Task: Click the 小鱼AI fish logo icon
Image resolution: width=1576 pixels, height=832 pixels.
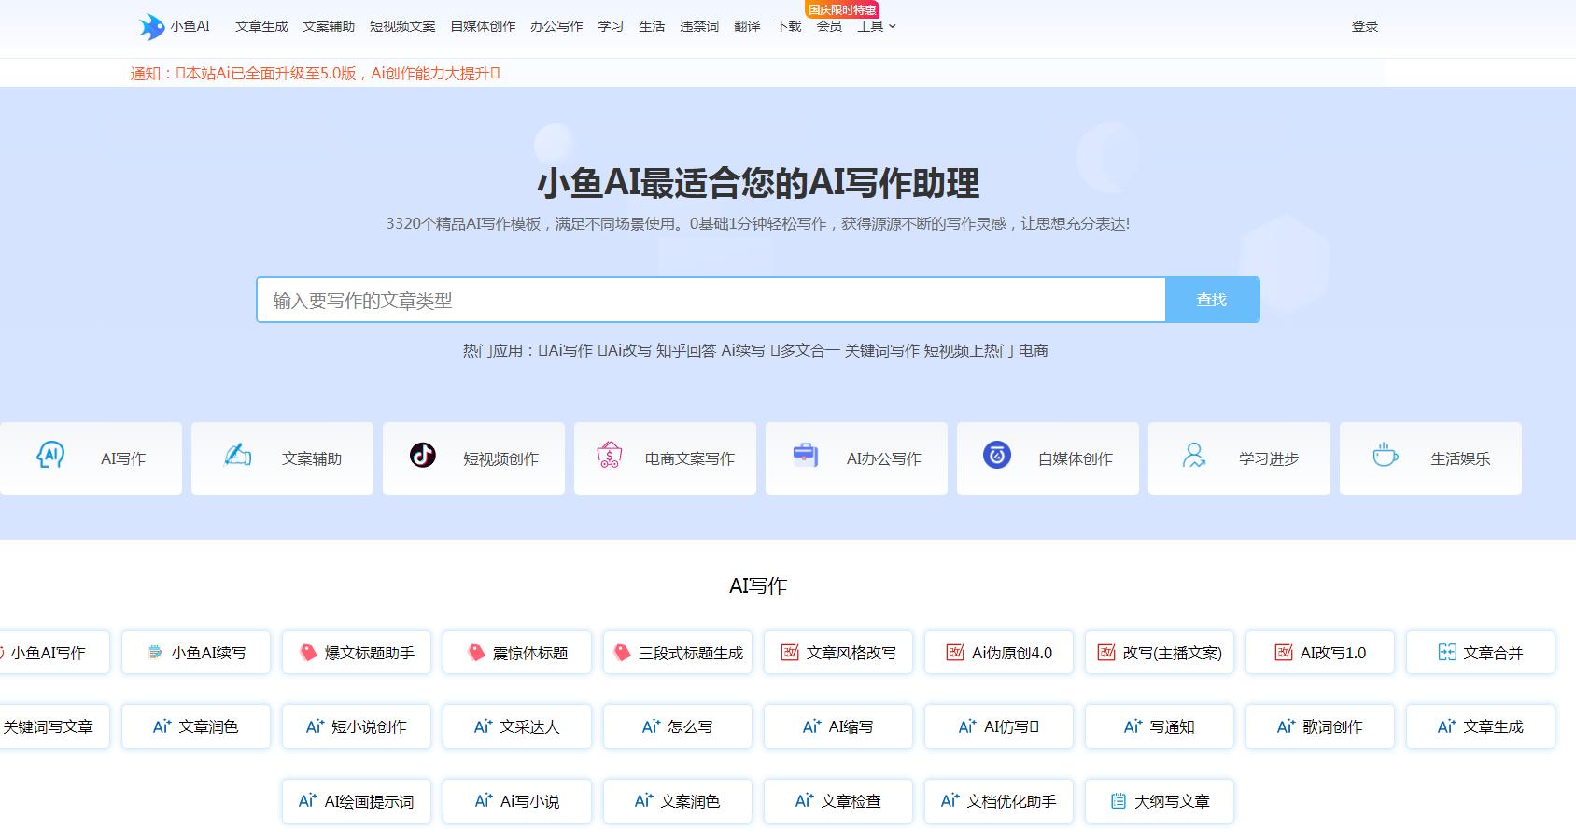Action: (151, 27)
